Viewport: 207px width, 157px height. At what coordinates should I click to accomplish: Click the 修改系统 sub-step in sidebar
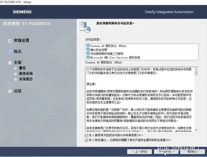[x=26, y=73]
